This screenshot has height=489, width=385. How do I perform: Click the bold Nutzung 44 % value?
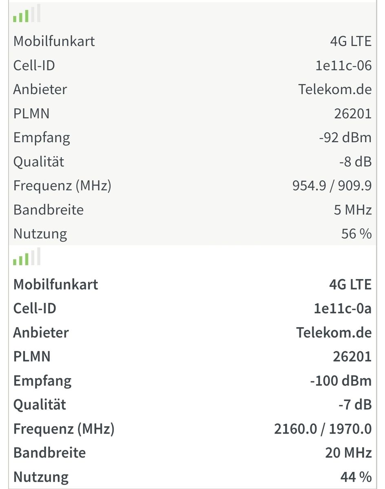(356, 477)
